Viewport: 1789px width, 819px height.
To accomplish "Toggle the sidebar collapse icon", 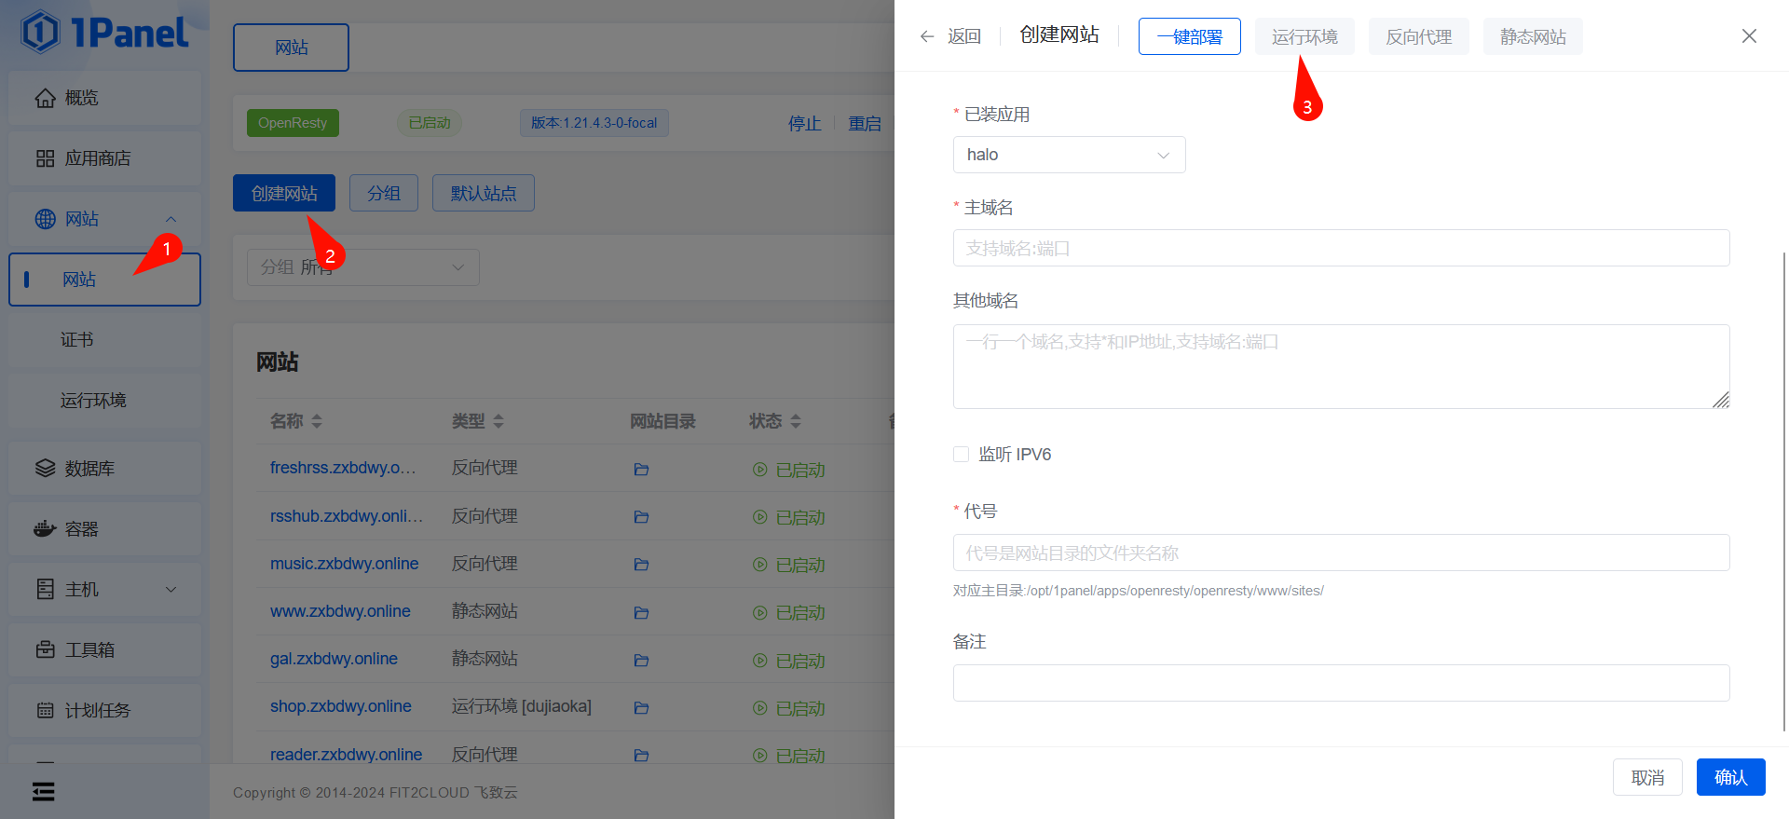I will tap(43, 791).
